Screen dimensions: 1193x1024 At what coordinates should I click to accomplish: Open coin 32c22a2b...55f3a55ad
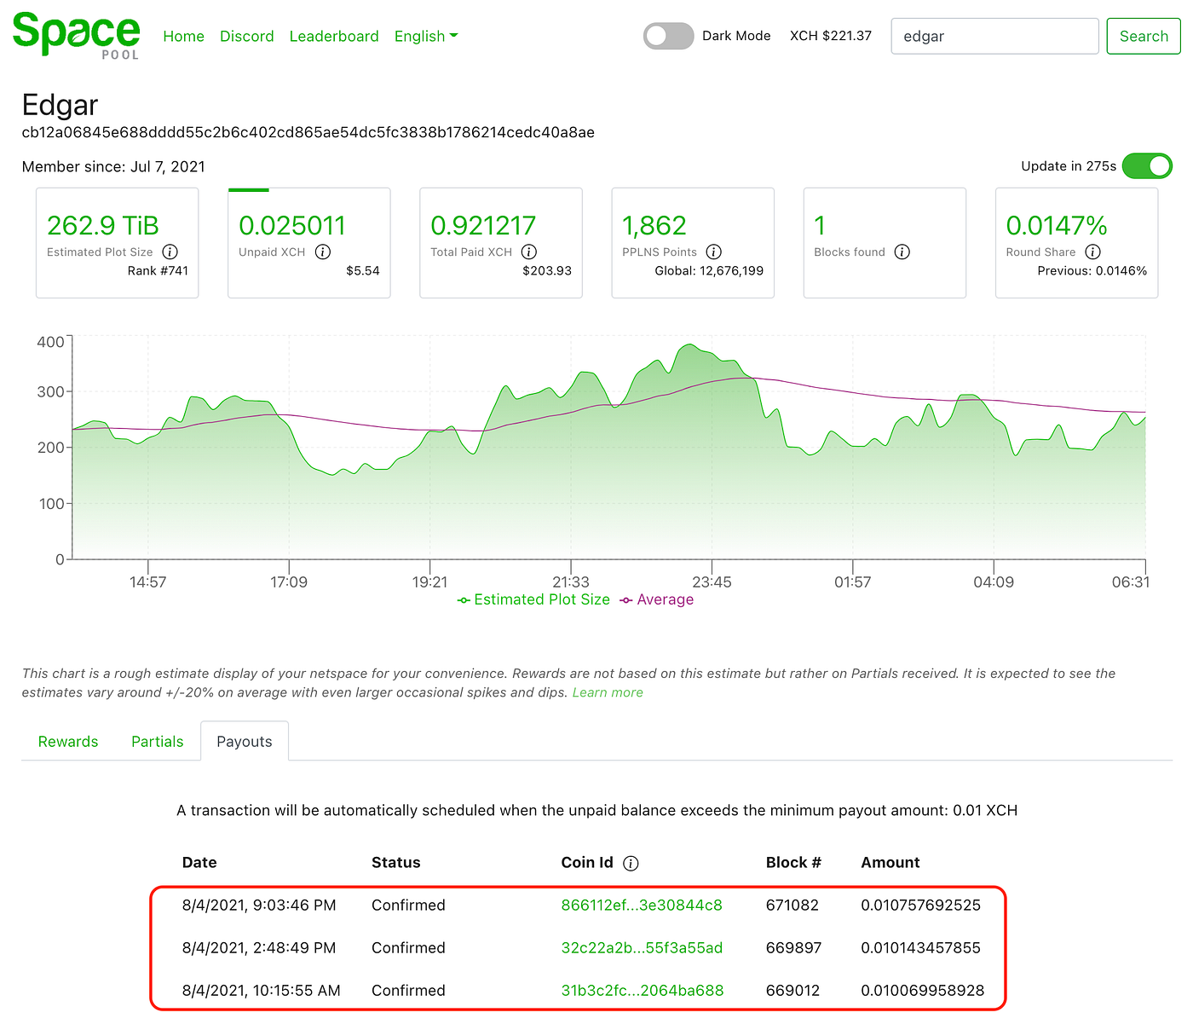[x=642, y=947]
